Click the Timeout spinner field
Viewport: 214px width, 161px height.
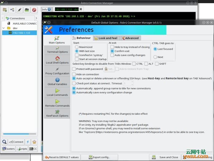tap(128, 83)
